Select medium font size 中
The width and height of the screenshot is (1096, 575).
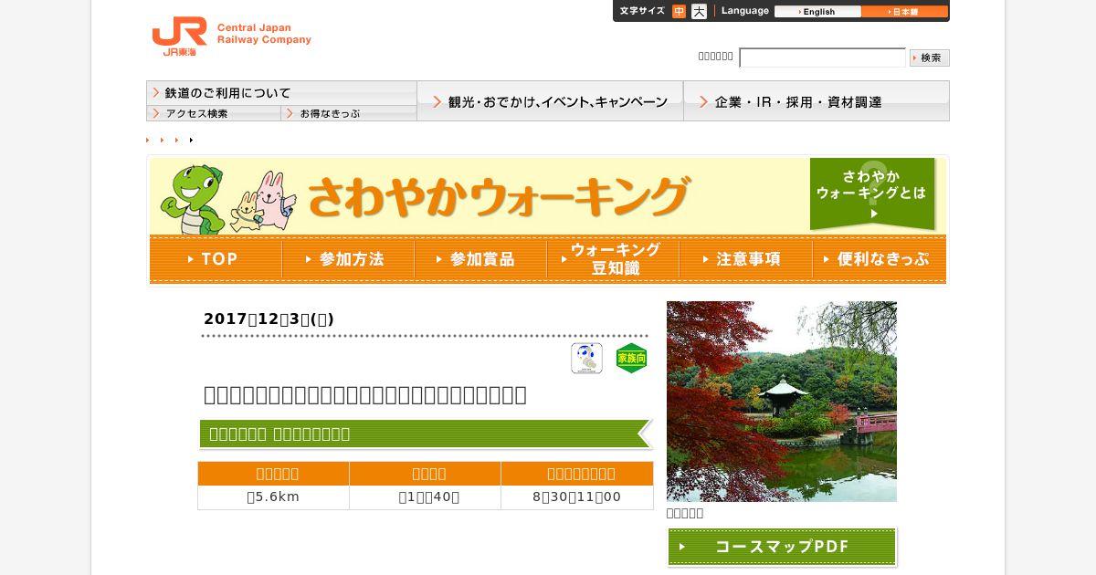tap(679, 12)
